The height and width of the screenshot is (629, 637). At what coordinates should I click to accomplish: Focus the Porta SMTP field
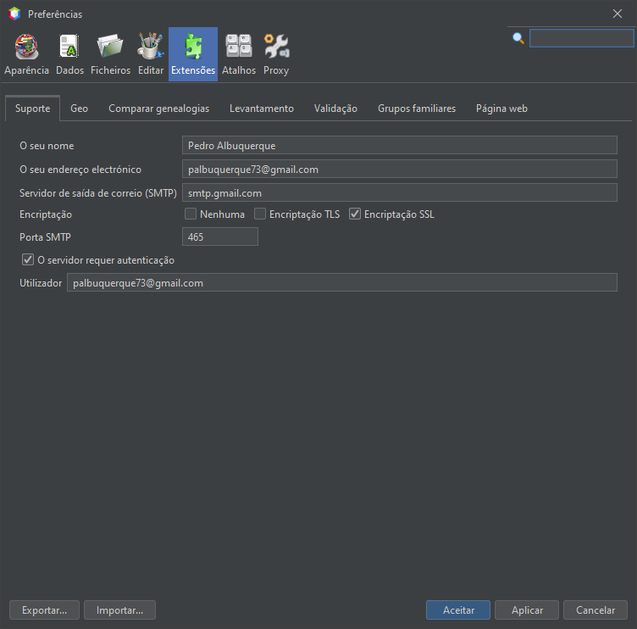220,237
